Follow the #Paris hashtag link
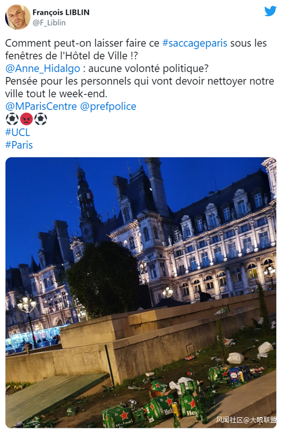Viewport: 283px width, 430px height. 19,145
